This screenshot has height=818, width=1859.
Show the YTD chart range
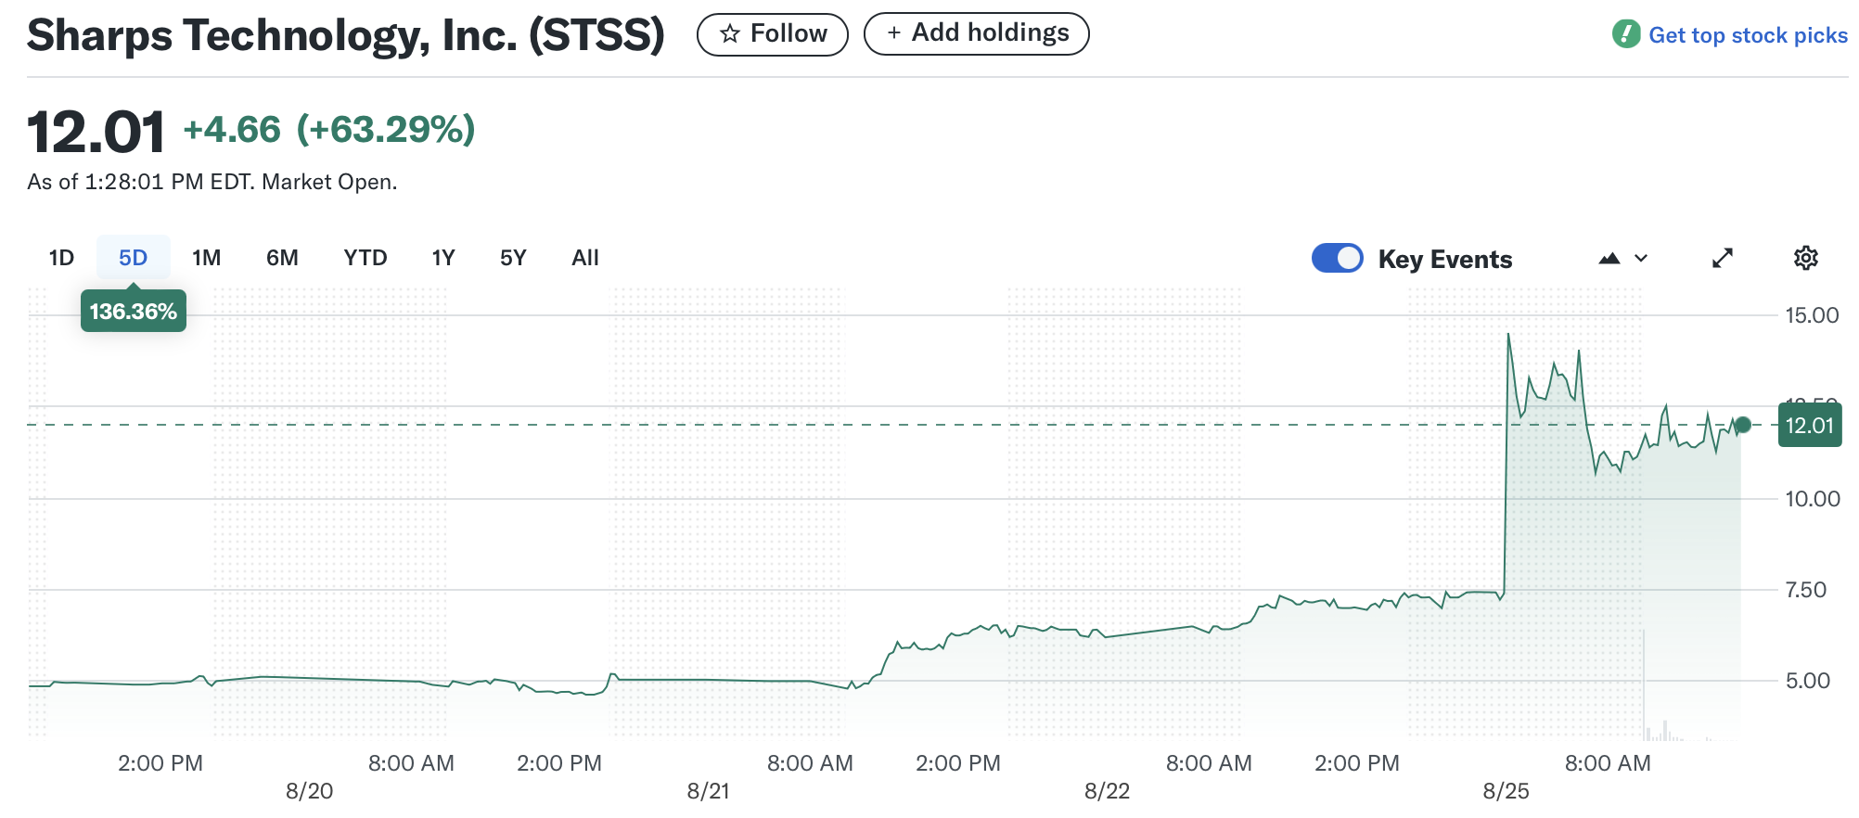365,258
